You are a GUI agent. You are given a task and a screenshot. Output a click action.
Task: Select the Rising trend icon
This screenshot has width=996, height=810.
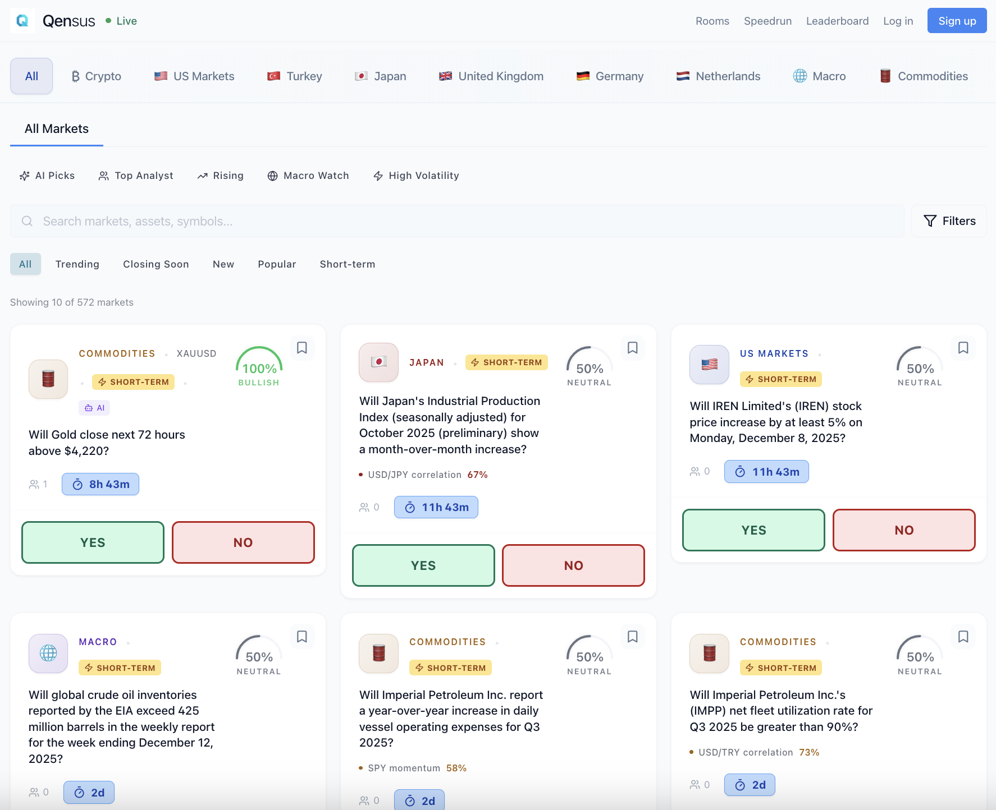pos(203,176)
